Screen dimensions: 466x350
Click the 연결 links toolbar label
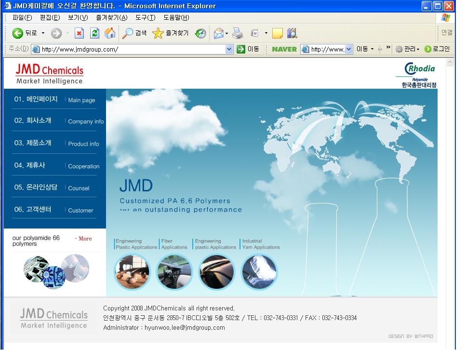tap(447, 32)
